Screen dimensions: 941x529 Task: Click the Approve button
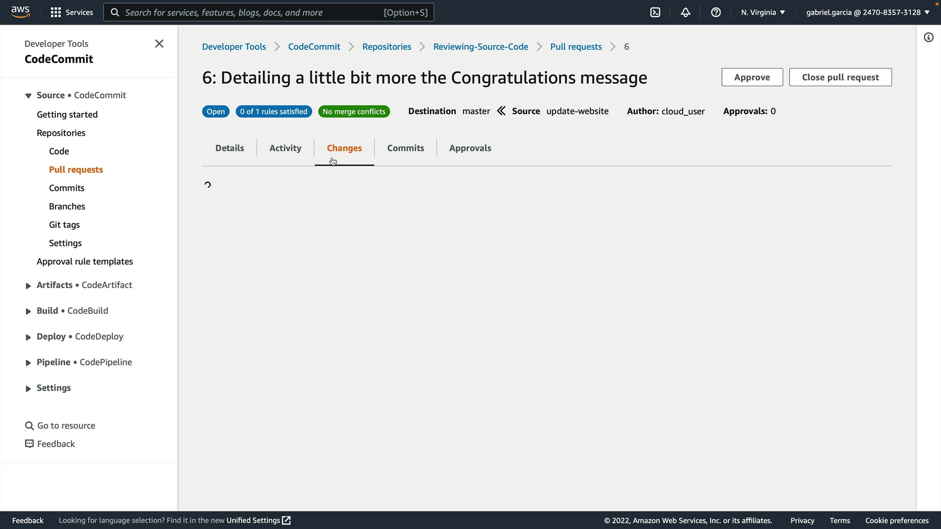pyautogui.click(x=752, y=77)
